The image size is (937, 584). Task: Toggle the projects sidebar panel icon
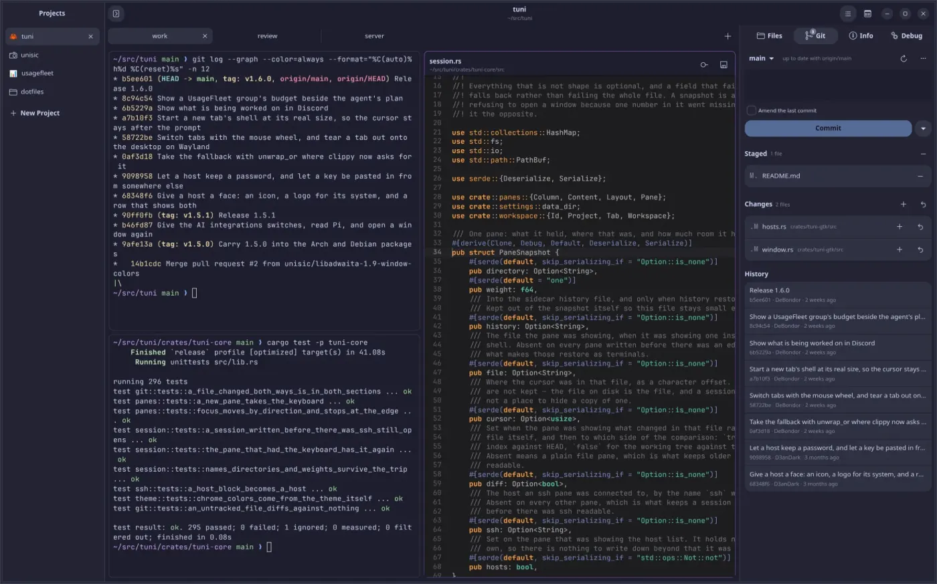pyautogui.click(x=116, y=13)
